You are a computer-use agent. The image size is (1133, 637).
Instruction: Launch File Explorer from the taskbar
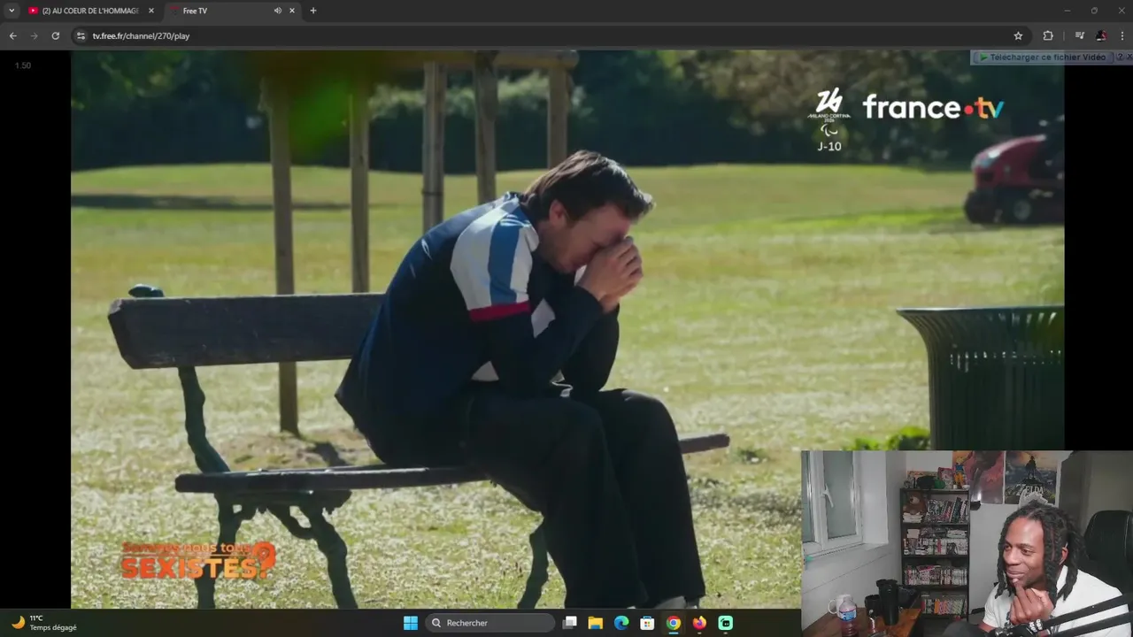(596, 623)
